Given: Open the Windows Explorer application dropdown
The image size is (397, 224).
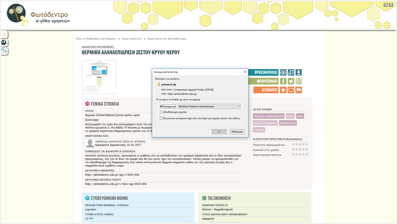Looking at the screenshot, I should [209, 106].
